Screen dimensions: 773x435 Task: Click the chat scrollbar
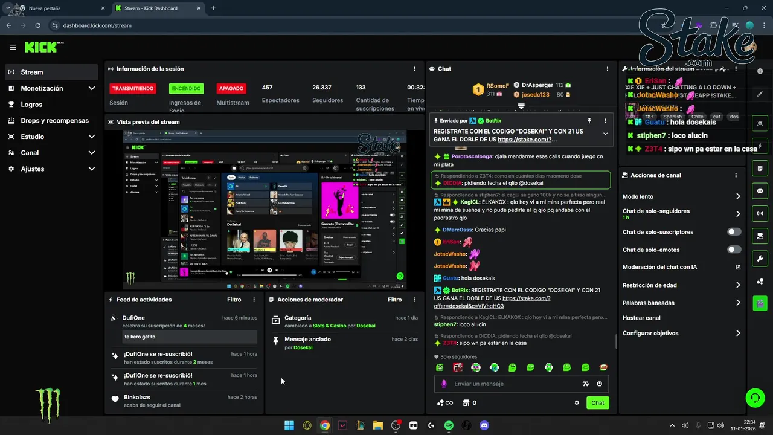coord(616,341)
